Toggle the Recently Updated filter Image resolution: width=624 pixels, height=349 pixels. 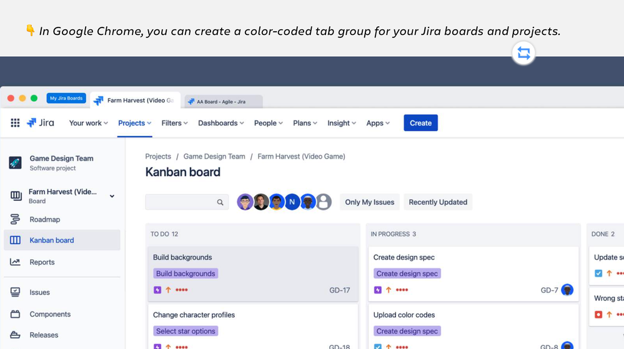pos(438,202)
